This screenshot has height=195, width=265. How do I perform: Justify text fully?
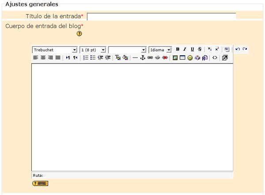58,58
